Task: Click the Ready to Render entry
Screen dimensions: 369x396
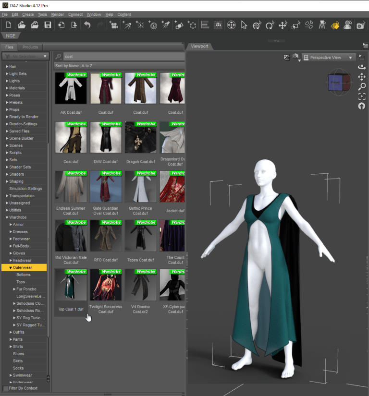Action: click(x=24, y=117)
